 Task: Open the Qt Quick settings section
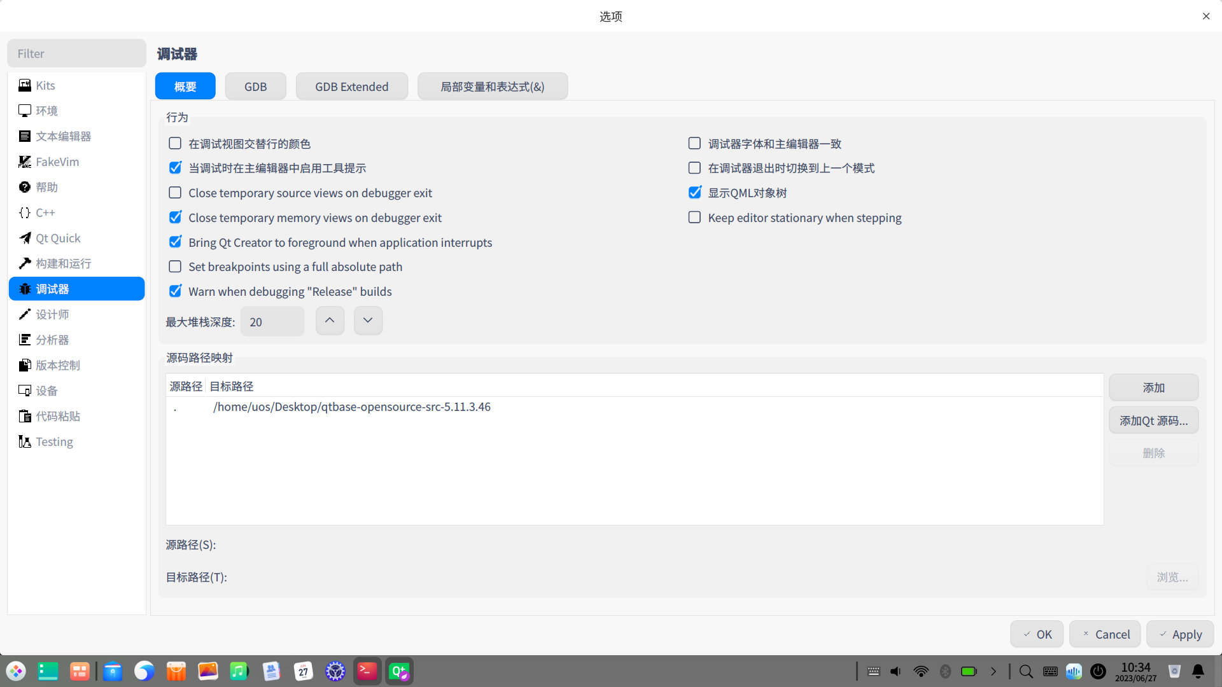pos(57,238)
